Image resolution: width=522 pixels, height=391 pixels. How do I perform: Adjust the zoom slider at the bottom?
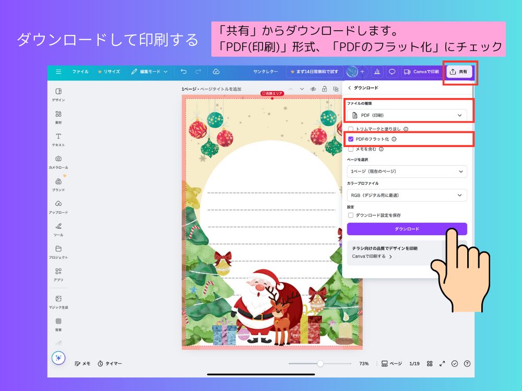[320, 363]
